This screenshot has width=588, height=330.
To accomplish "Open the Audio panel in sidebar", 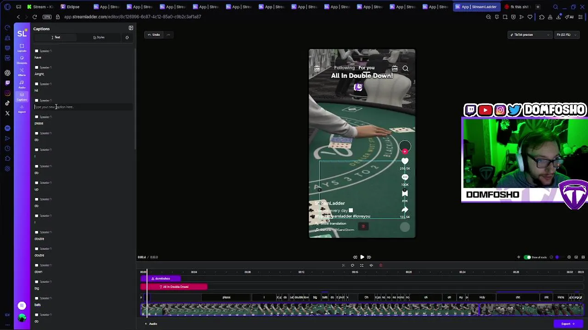I will tap(22, 84).
